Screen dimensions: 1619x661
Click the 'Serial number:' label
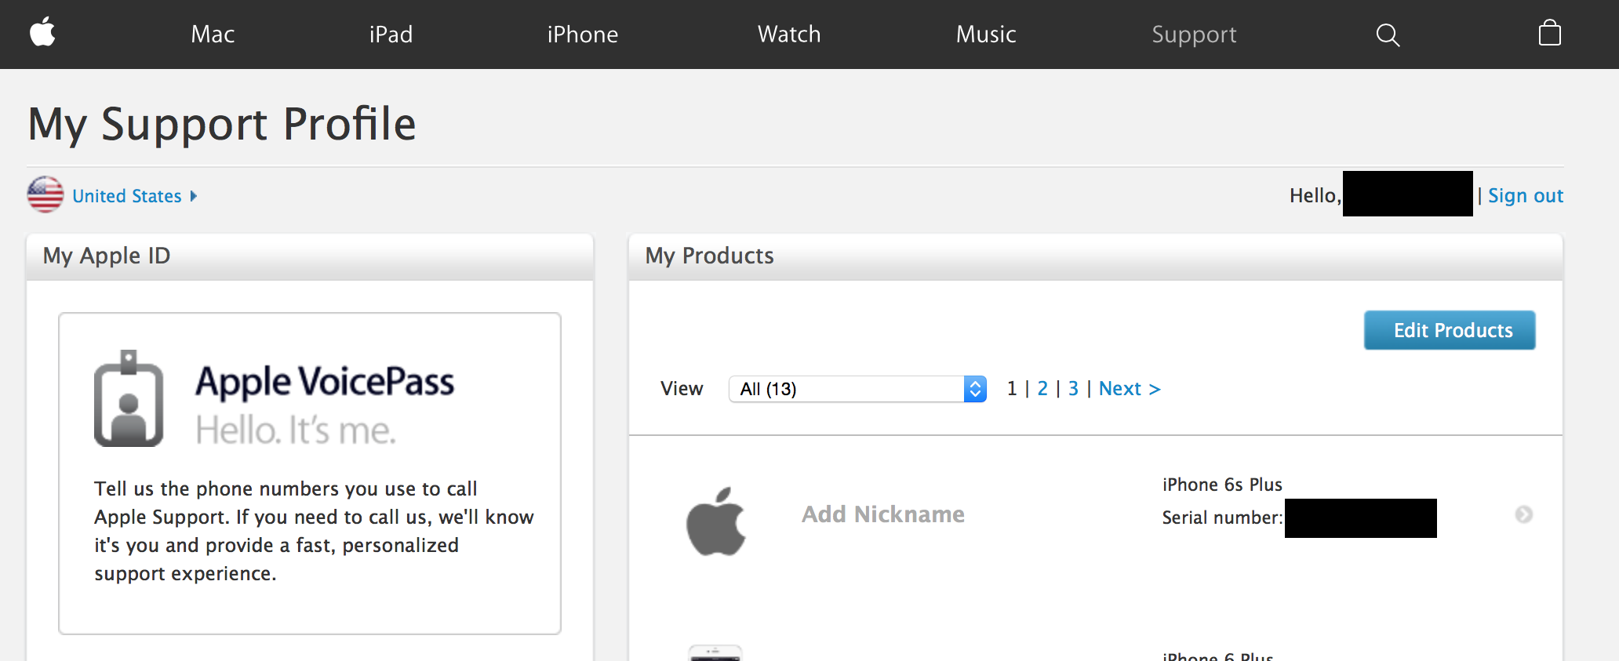point(1222,518)
